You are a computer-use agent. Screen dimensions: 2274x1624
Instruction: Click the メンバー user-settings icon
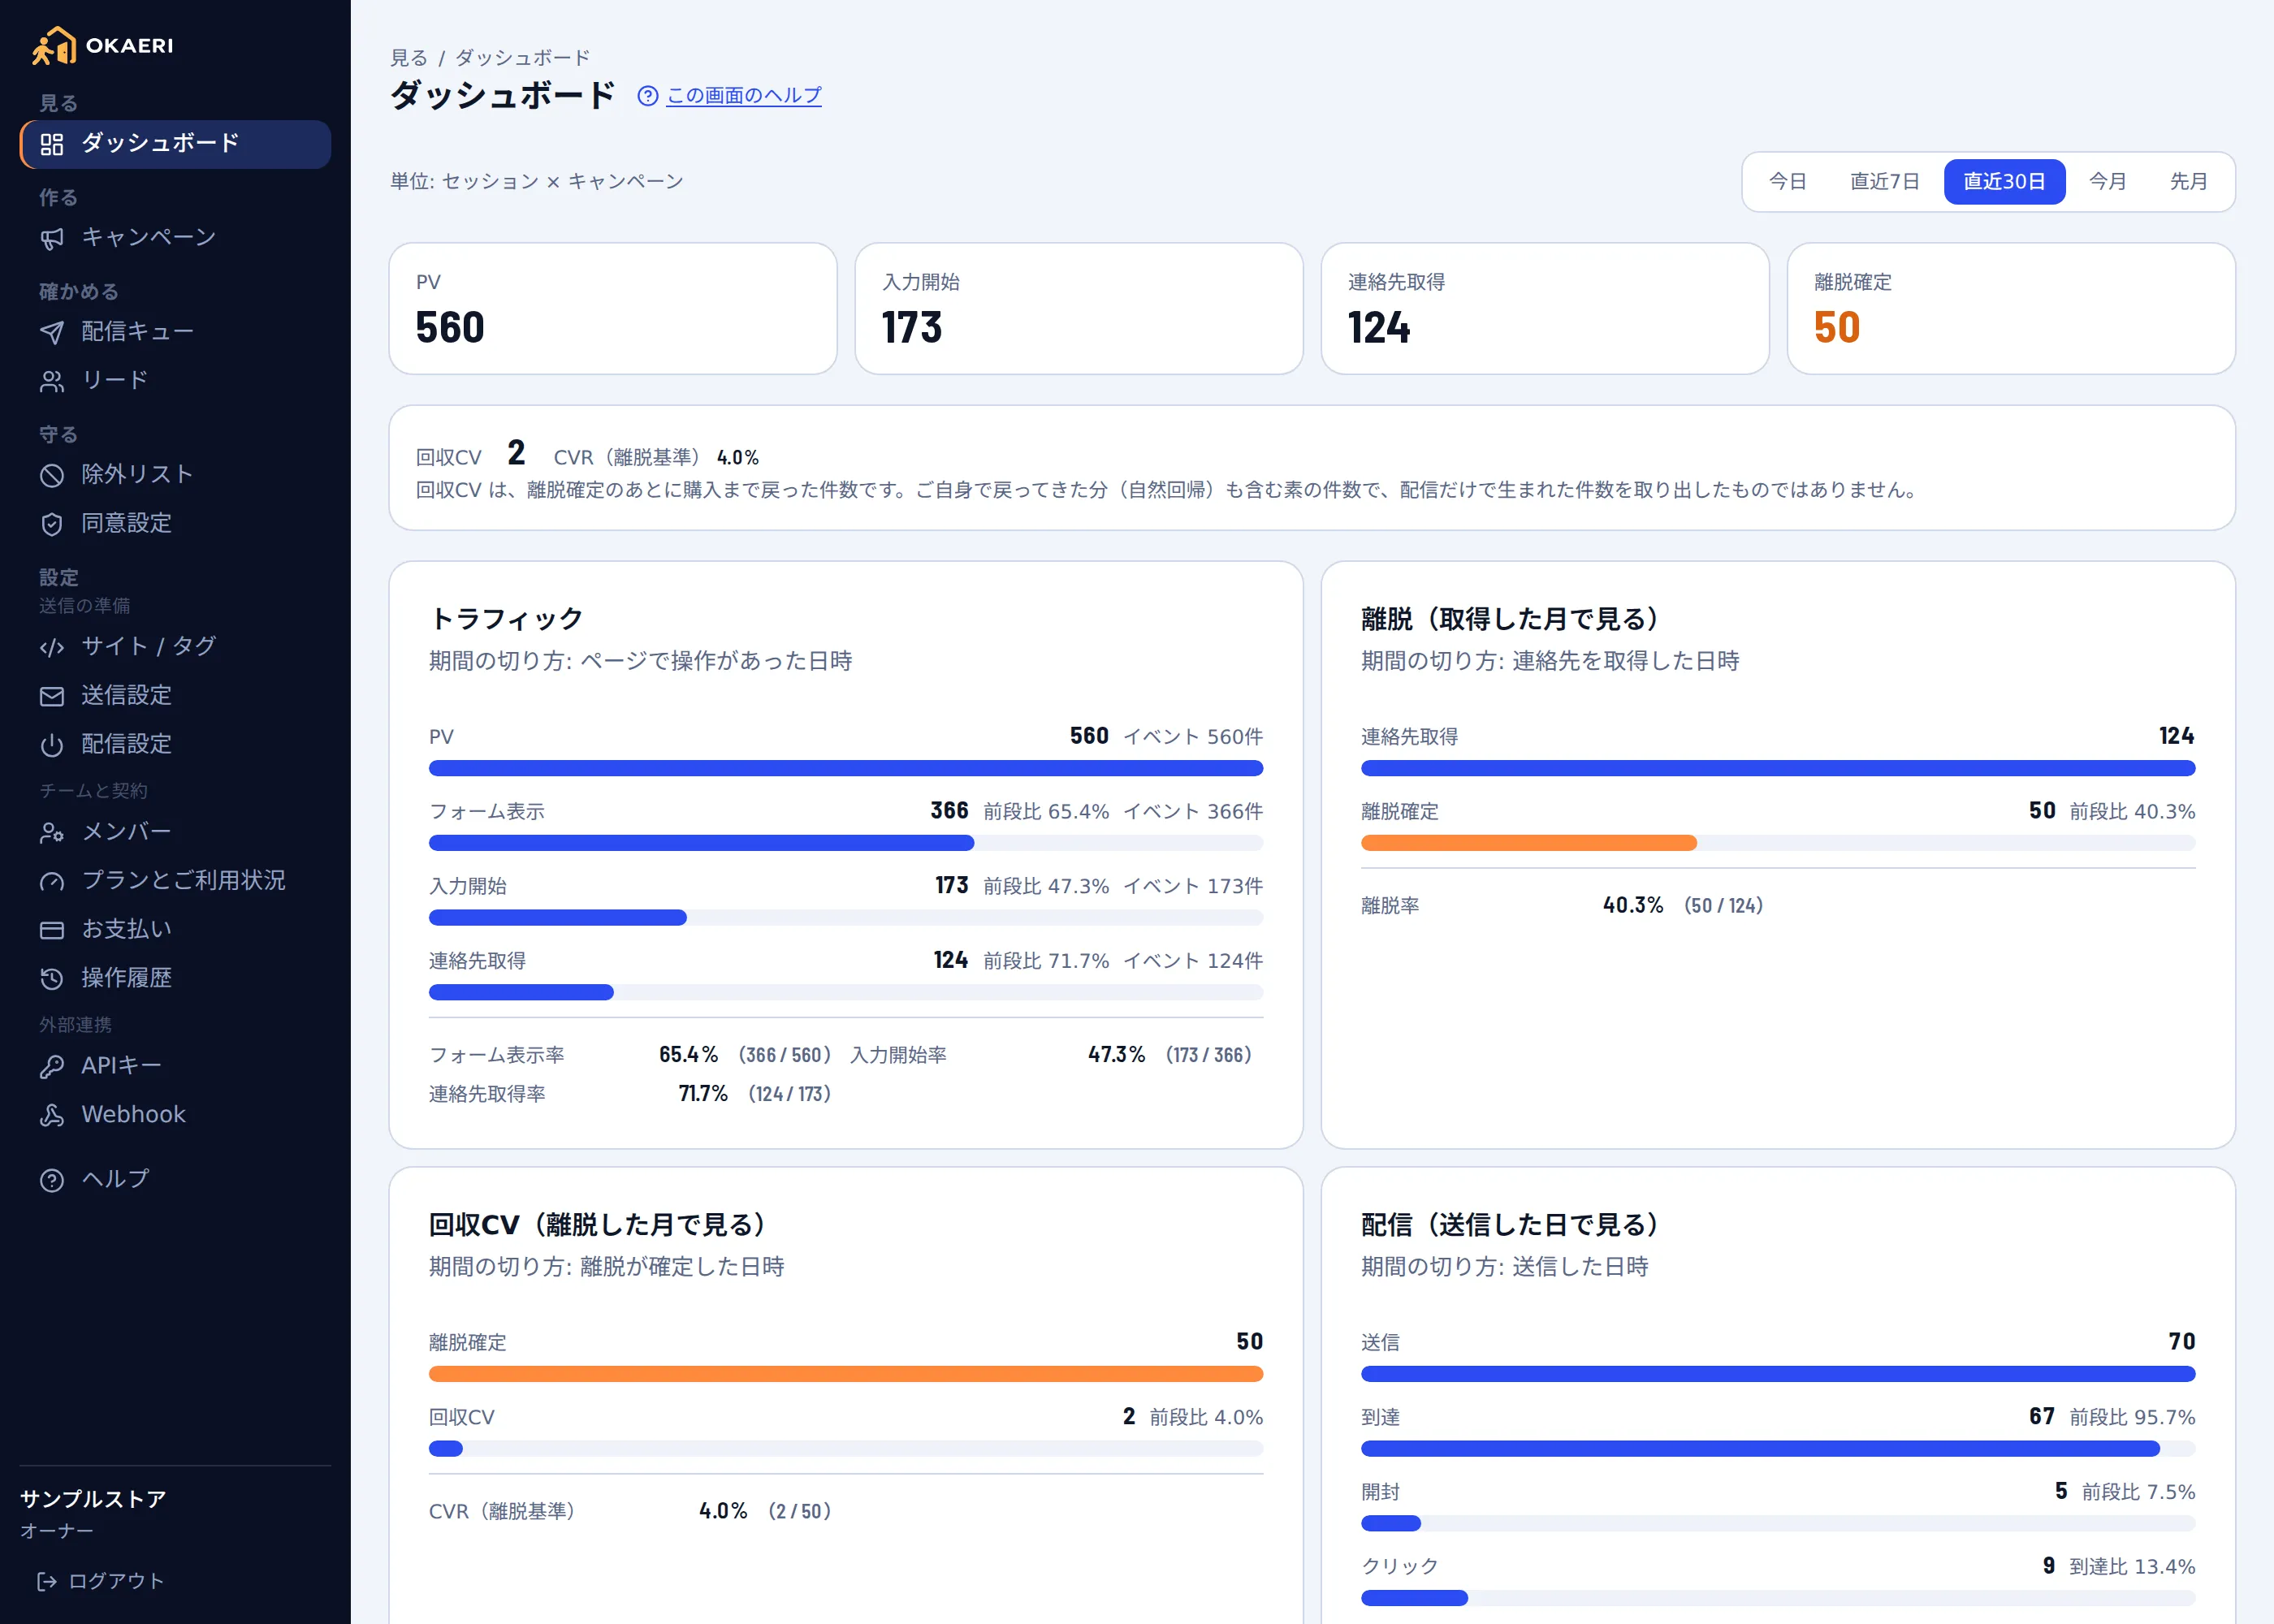(52, 832)
